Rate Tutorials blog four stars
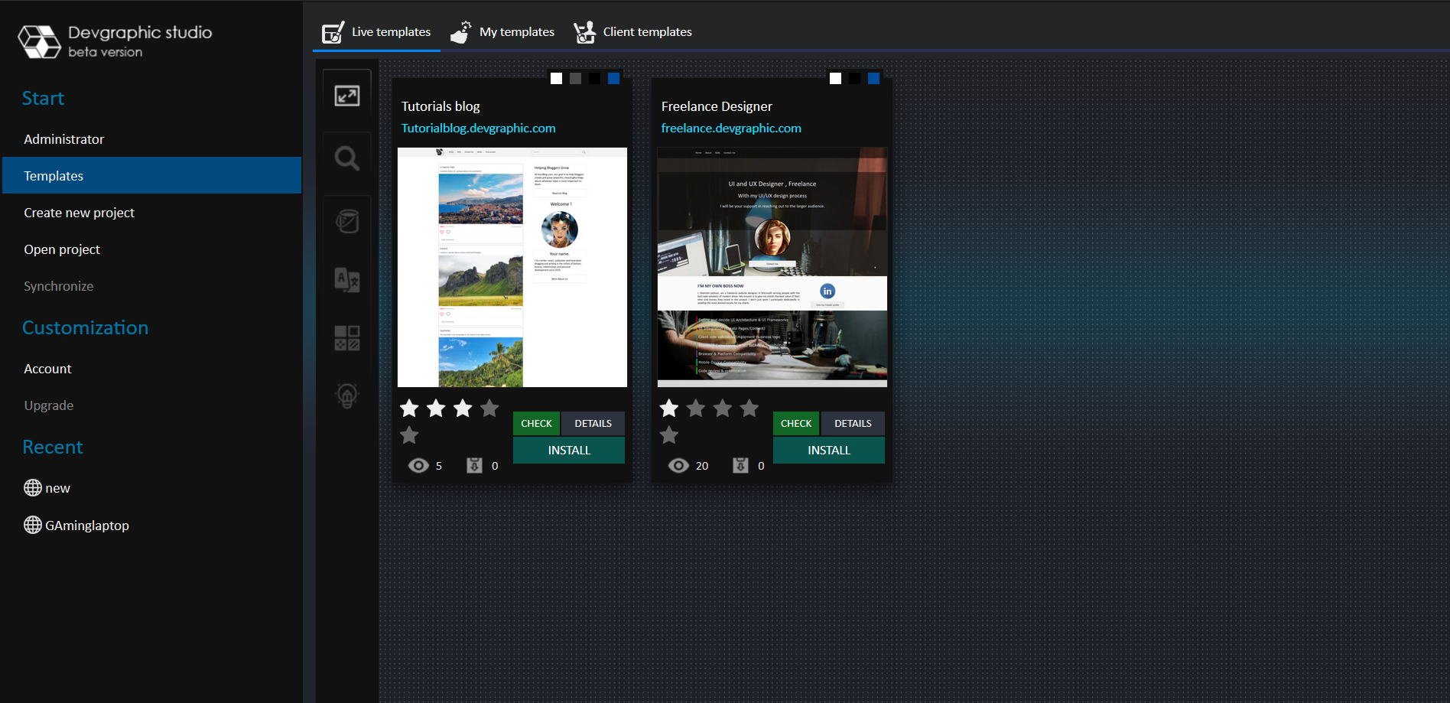1450x703 pixels. (489, 408)
